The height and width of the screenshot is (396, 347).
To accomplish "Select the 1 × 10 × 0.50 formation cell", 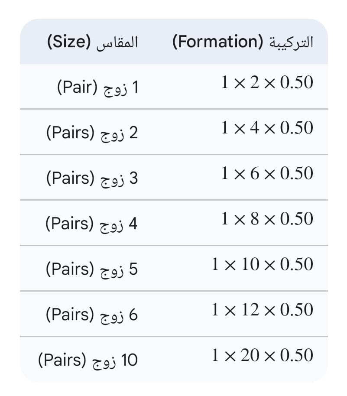I will click(262, 264).
